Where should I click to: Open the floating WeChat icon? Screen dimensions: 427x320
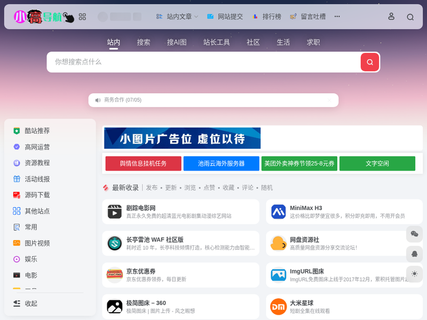(414, 234)
